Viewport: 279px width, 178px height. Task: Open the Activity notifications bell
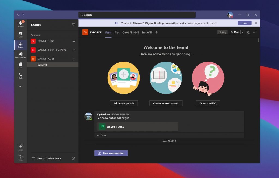(20, 24)
